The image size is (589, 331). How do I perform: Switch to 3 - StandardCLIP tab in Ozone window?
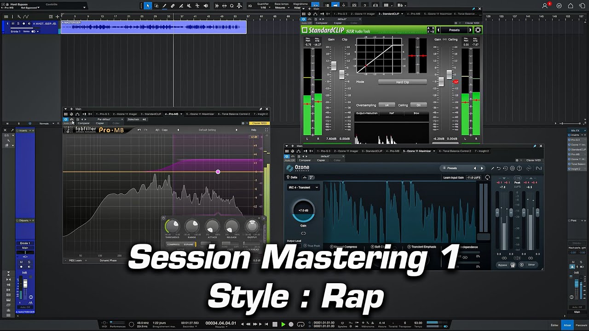pos(373,151)
